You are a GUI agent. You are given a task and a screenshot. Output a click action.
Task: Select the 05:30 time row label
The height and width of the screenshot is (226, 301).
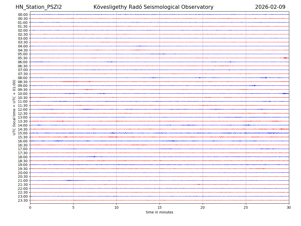pyautogui.click(x=23, y=58)
